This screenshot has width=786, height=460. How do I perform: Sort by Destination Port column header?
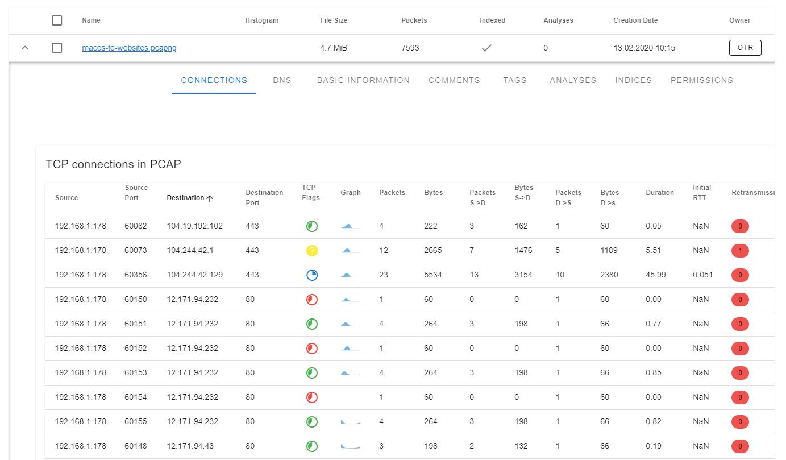264,198
